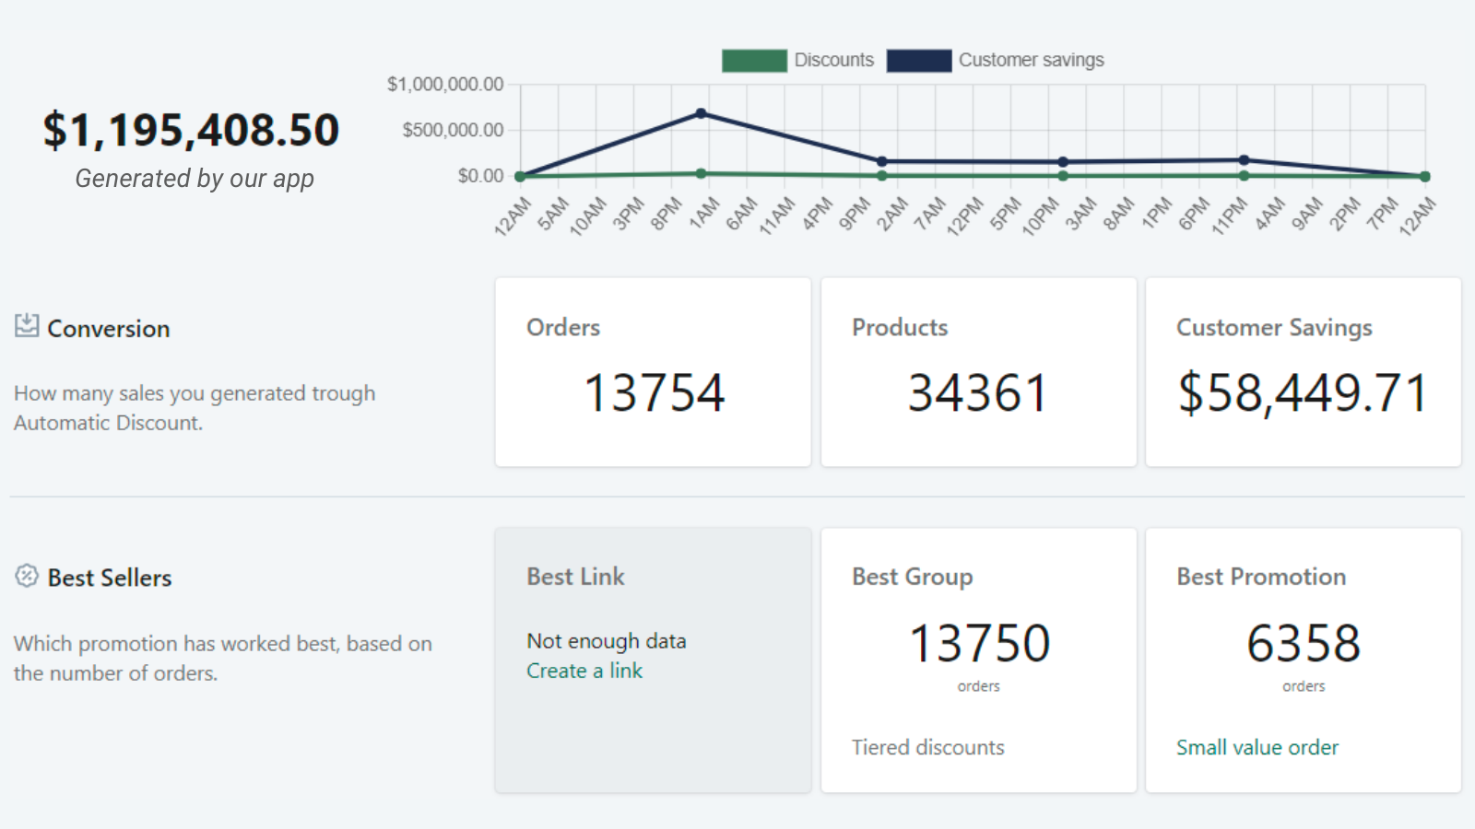1475x829 pixels.
Task: Click the Conversion section icon
Action: point(27,326)
